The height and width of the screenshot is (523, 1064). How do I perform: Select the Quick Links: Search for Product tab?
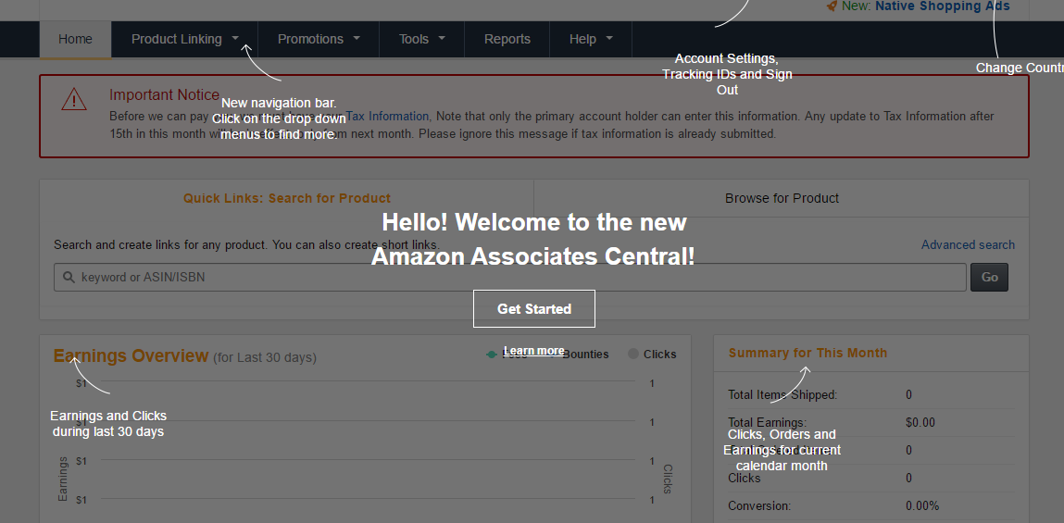point(287,198)
